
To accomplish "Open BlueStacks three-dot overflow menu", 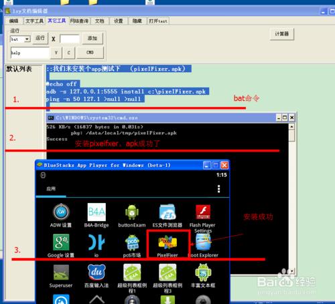I will click(218, 189).
